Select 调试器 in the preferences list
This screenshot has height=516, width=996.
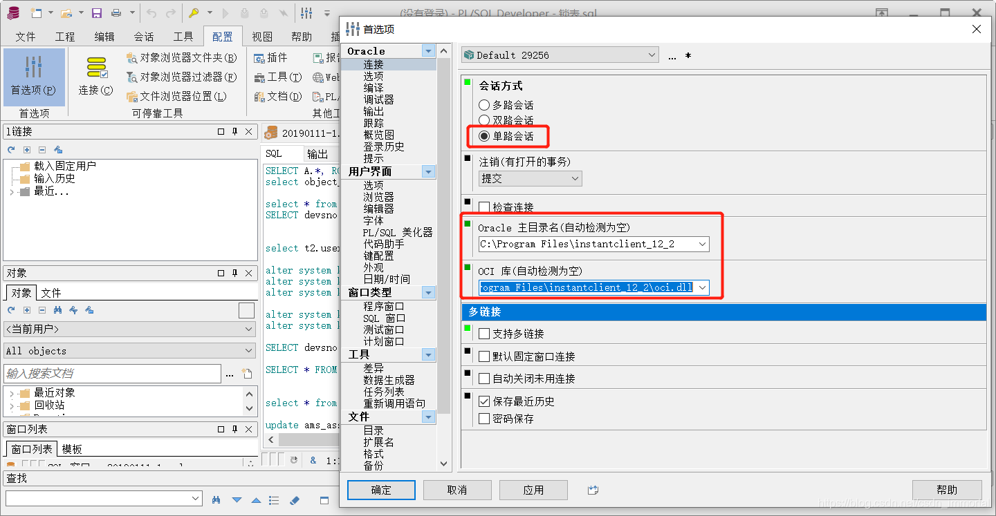[378, 99]
